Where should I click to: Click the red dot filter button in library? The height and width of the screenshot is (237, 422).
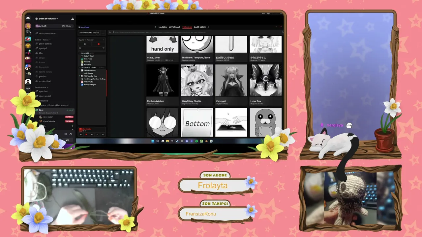(99, 44)
